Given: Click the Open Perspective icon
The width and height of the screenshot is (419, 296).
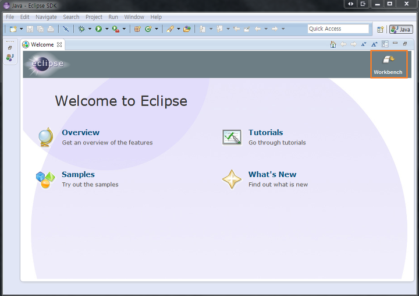Looking at the screenshot, I should point(381,29).
